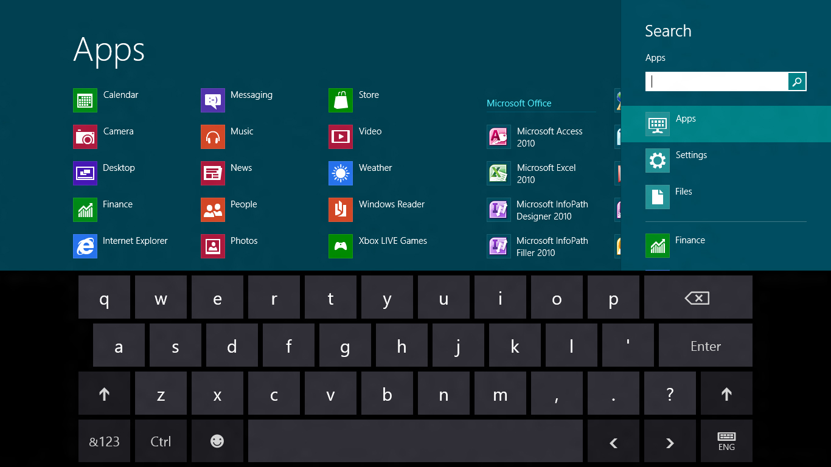831x467 pixels.
Task: Toggle the left Shift key on keyboard
Action: [104, 394]
